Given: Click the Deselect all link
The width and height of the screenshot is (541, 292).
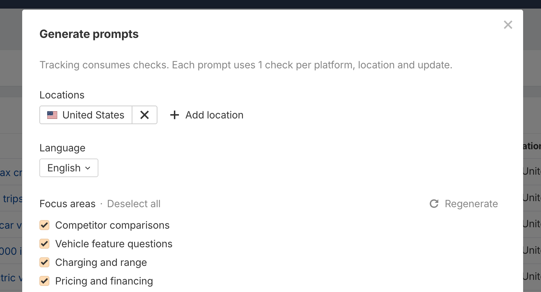Looking at the screenshot, I should [134, 204].
